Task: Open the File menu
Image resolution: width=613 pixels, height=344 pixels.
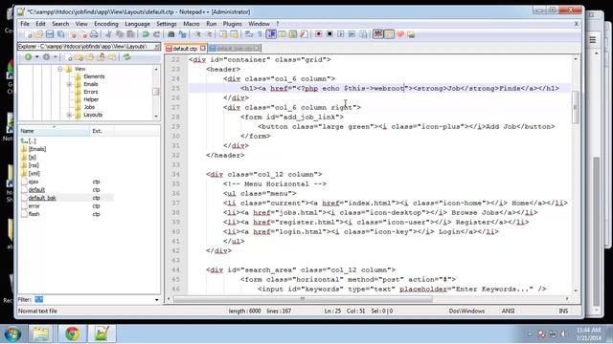Action: pos(25,24)
